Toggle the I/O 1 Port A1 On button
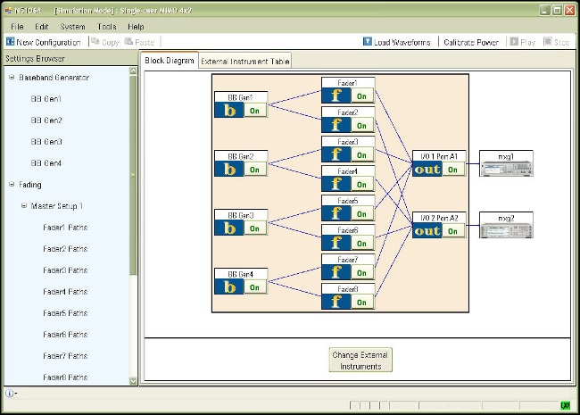 coord(452,170)
